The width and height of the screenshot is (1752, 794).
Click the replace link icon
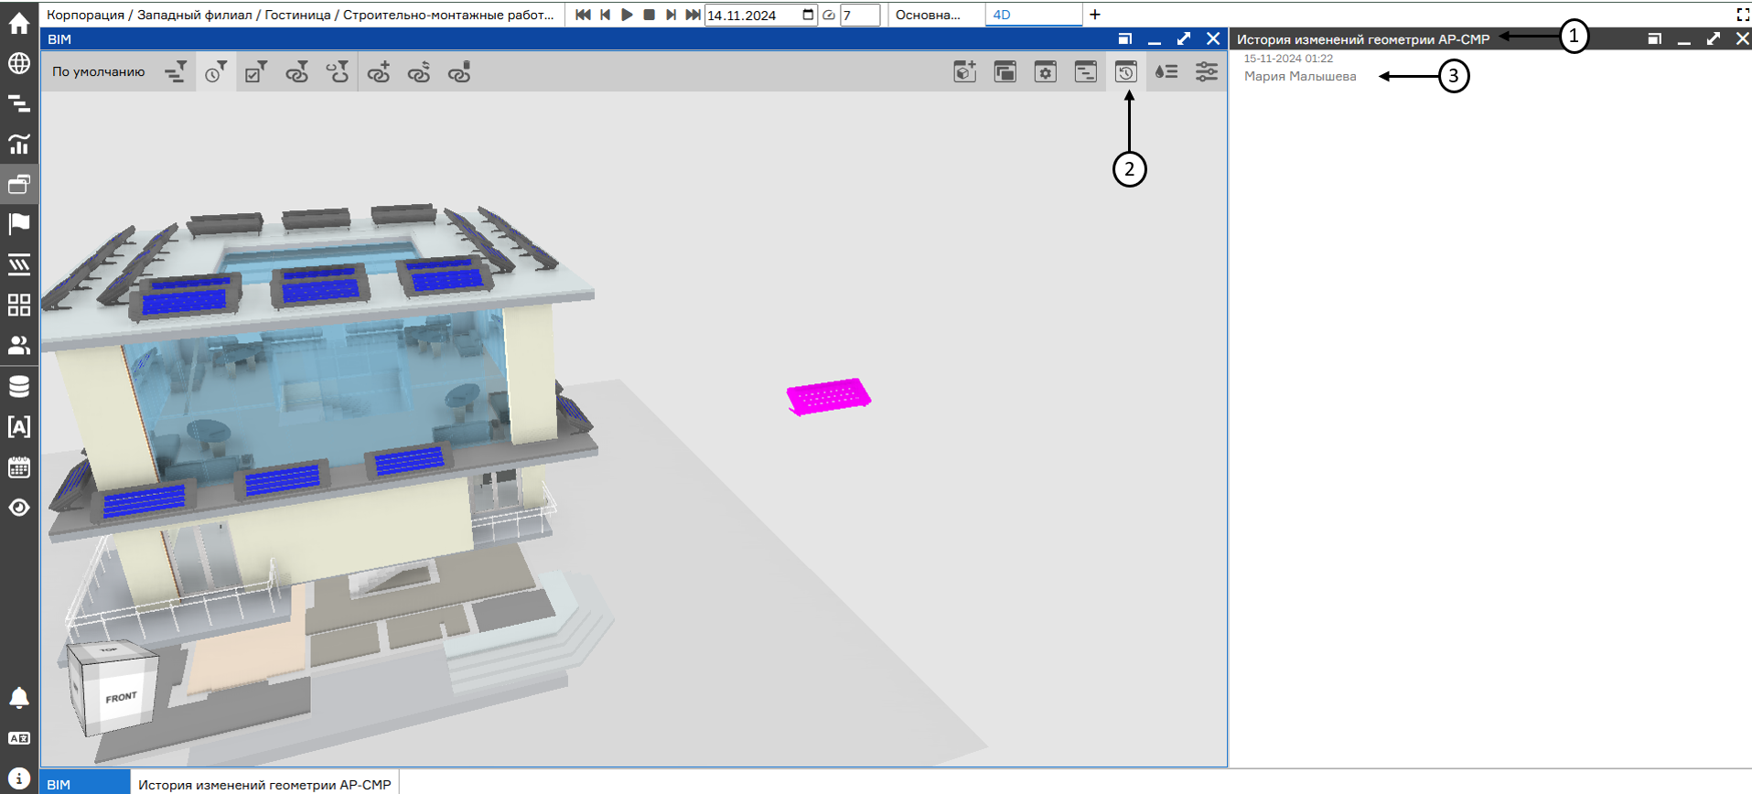(419, 72)
